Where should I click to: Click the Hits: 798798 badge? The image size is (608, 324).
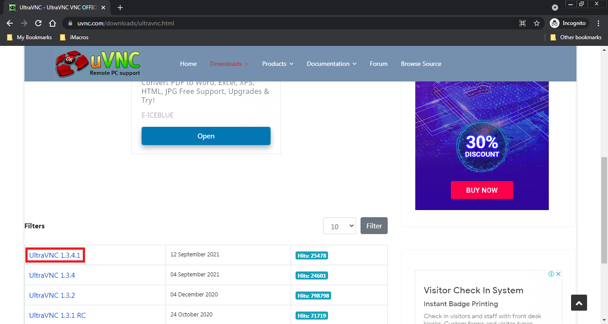coord(313,296)
